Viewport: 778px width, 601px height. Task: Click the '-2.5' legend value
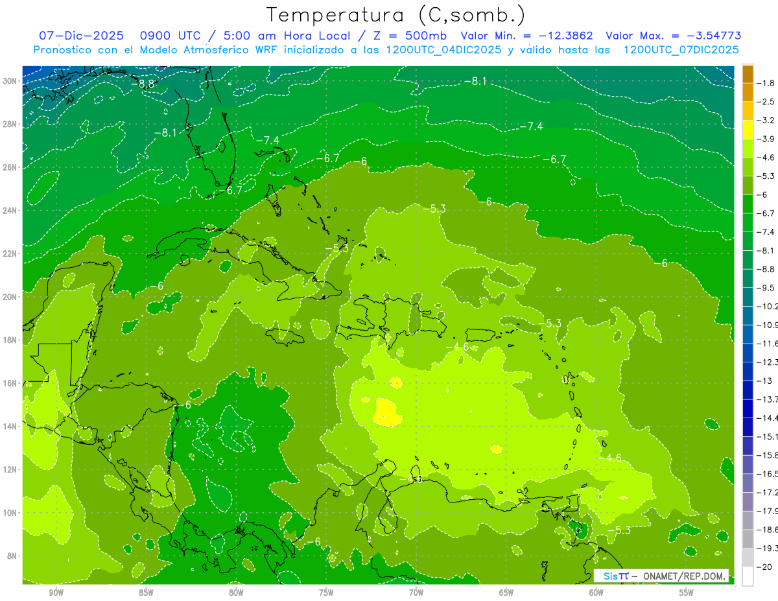[766, 102]
